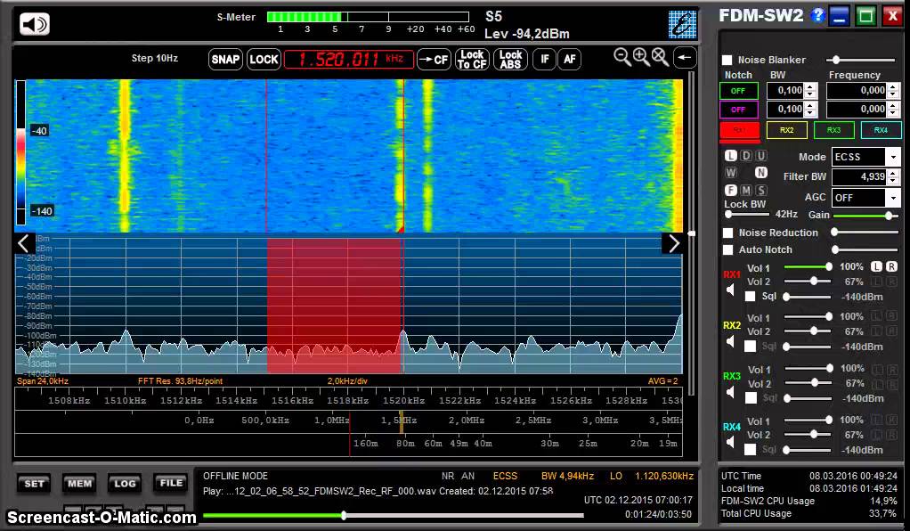Open the SET settings button
The height and width of the screenshot is (531, 910).
pyautogui.click(x=34, y=484)
